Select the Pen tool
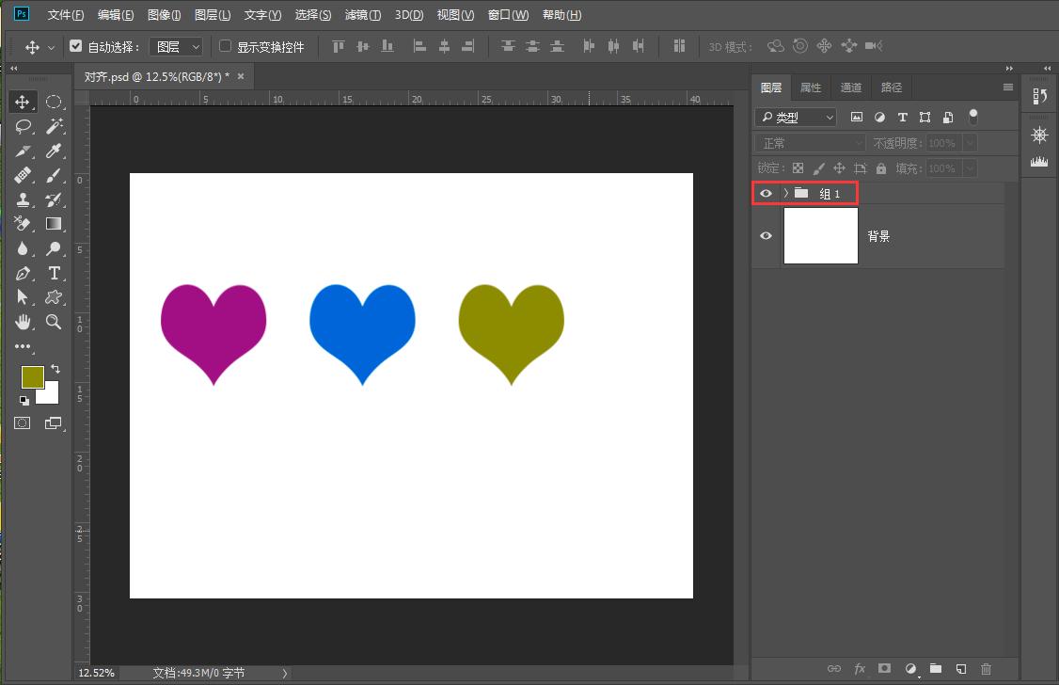The image size is (1059, 685). point(23,273)
